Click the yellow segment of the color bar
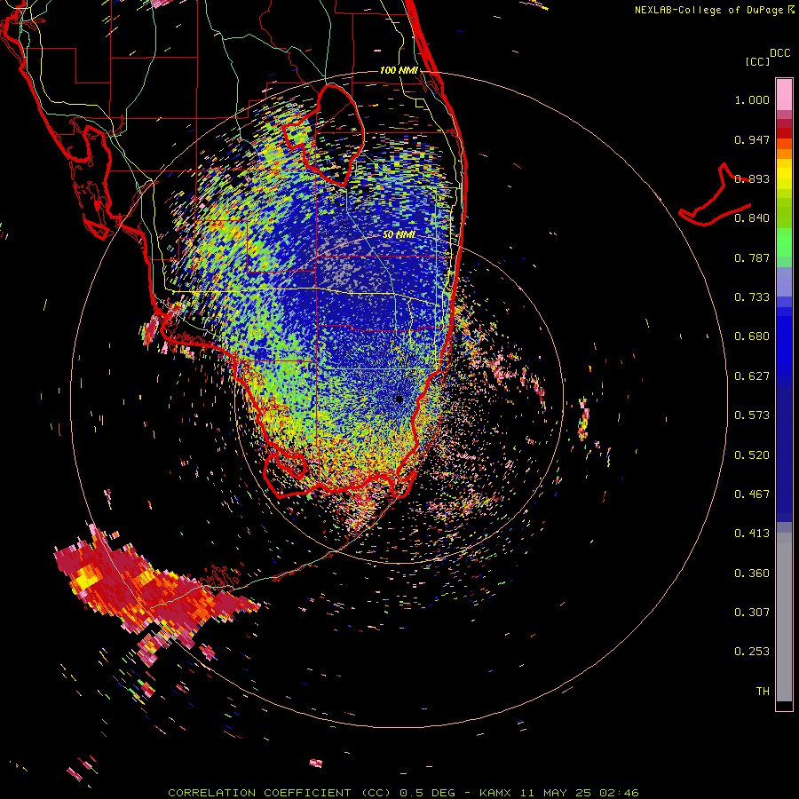The height and width of the screenshot is (799, 799). coord(784,175)
